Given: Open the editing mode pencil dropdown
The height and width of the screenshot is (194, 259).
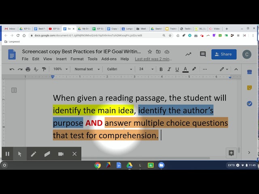Looking at the screenshot, I should pyautogui.click(x=224, y=69).
